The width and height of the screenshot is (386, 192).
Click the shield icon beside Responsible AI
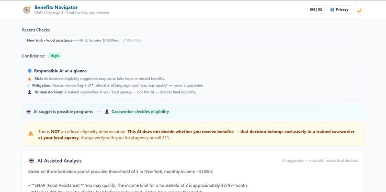pos(30,71)
